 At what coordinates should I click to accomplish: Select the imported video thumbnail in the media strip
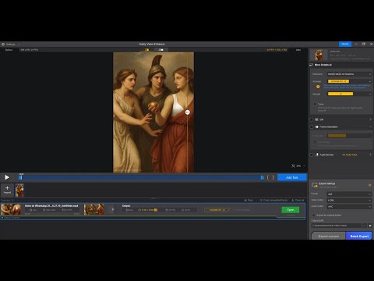coord(19,190)
